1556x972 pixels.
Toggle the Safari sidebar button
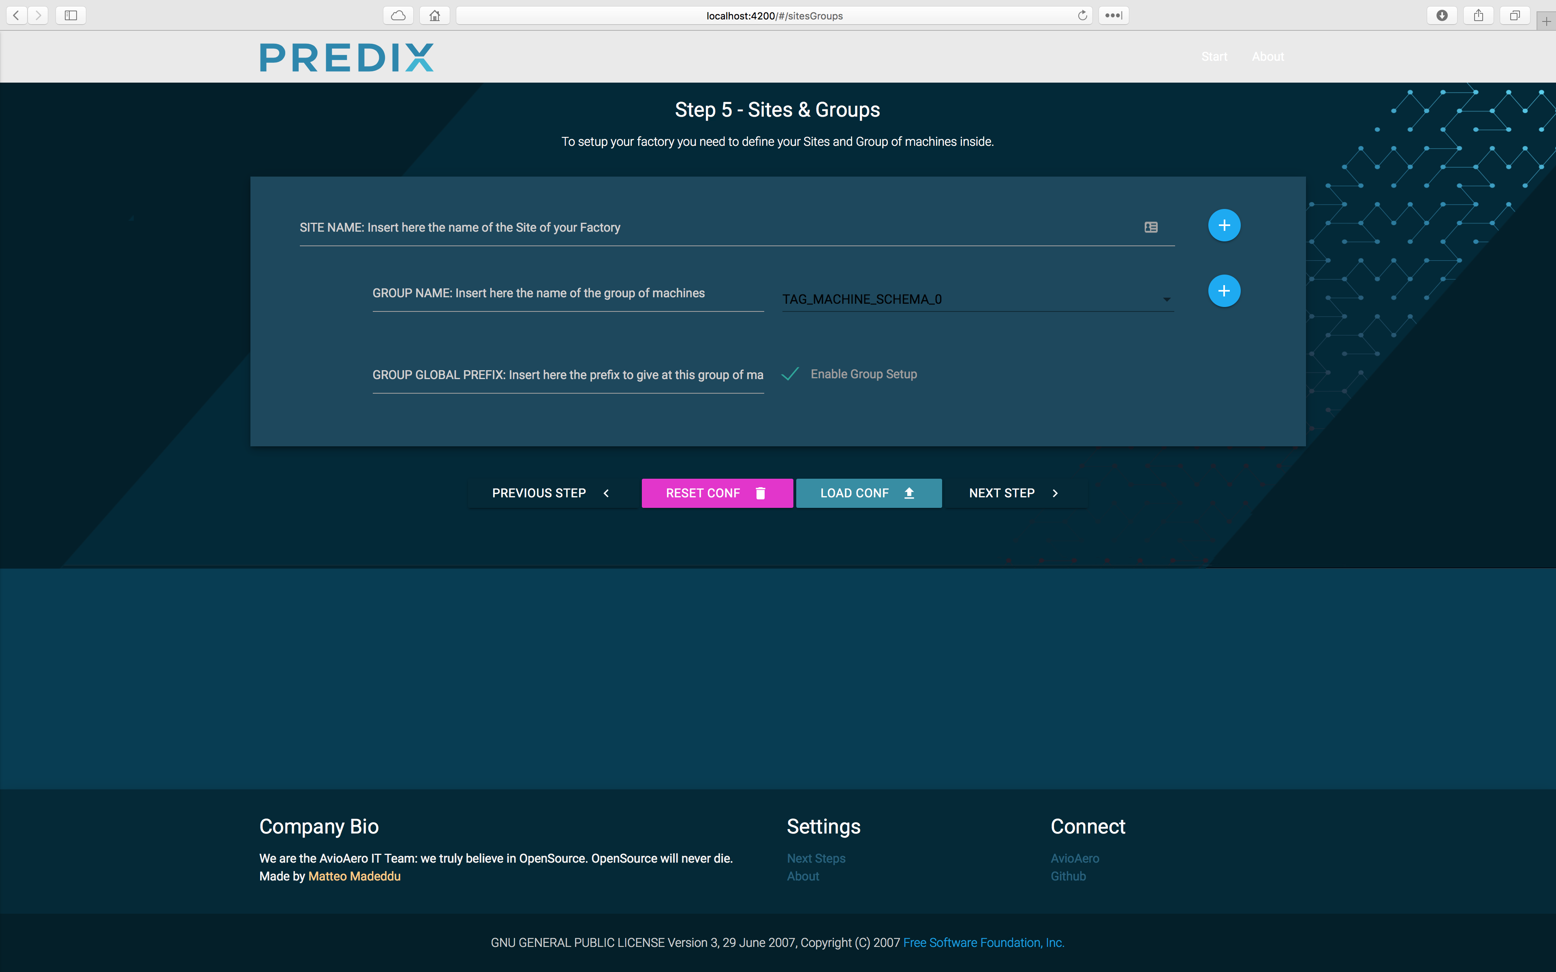[71, 15]
